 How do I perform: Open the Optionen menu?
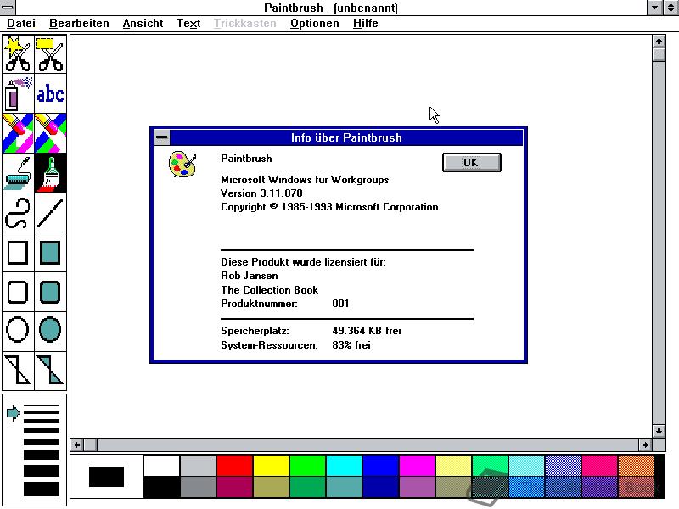[315, 24]
